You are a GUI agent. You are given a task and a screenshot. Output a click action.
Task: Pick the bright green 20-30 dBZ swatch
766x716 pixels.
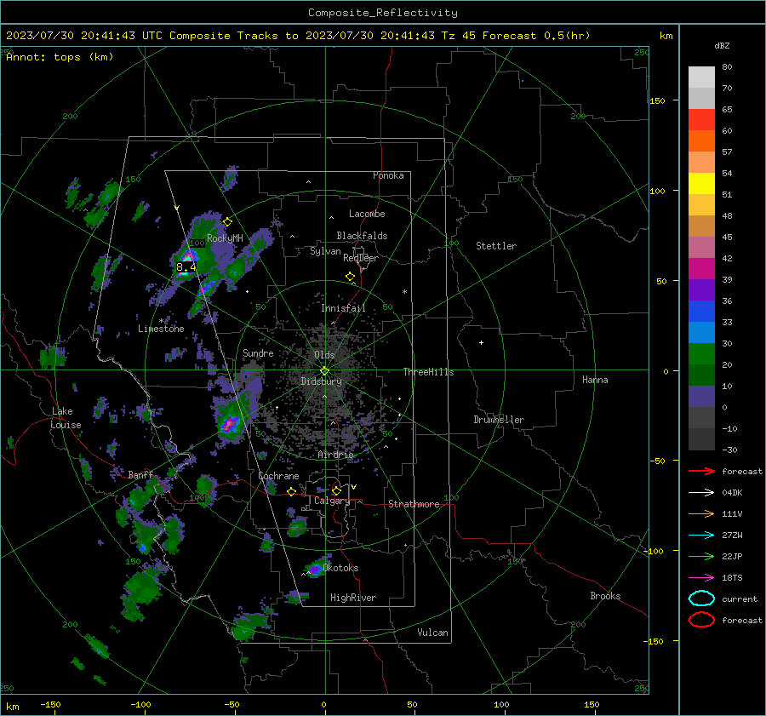tap(701, 354)
